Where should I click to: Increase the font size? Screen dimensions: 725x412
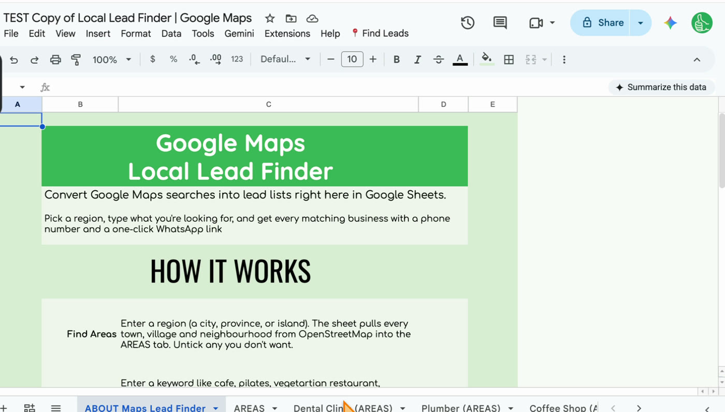point(373,60)
